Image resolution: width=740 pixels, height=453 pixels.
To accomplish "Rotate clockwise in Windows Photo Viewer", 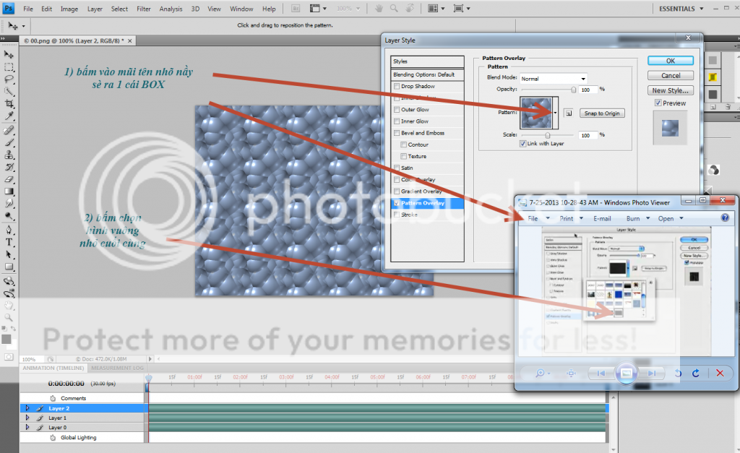I will [695, 373].
